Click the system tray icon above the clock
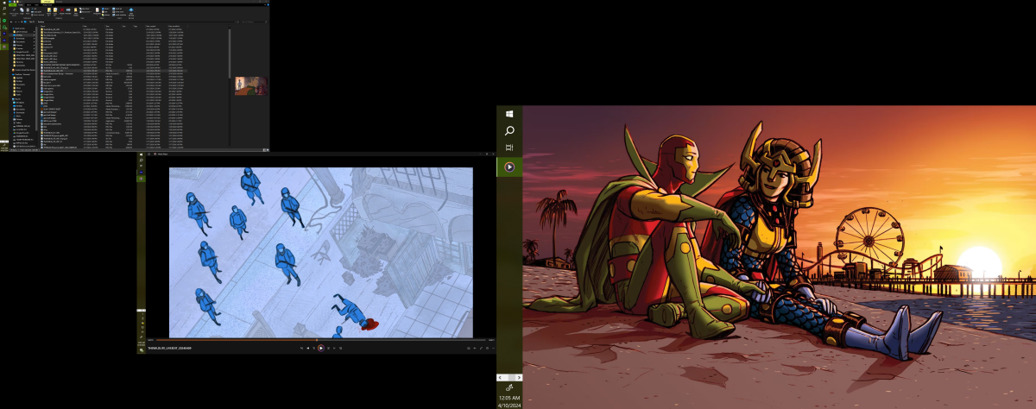The image size is (1036, 409). [509, 388]
